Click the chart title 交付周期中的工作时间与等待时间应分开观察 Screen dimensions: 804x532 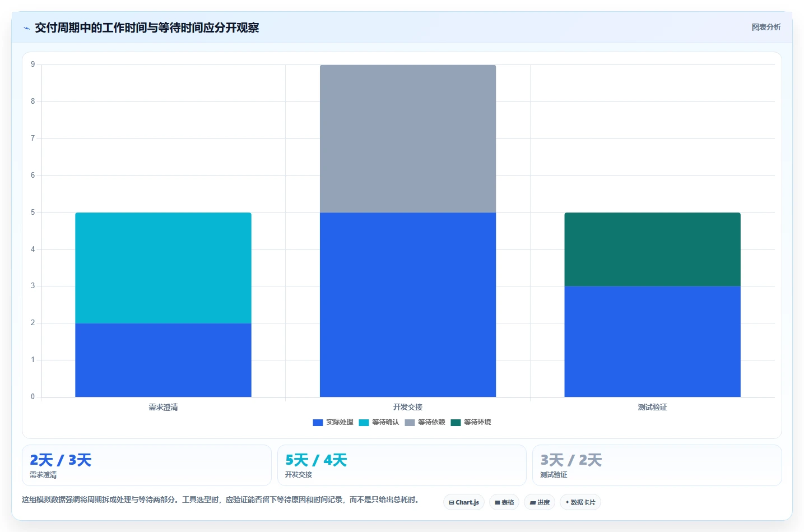(147, 27)
